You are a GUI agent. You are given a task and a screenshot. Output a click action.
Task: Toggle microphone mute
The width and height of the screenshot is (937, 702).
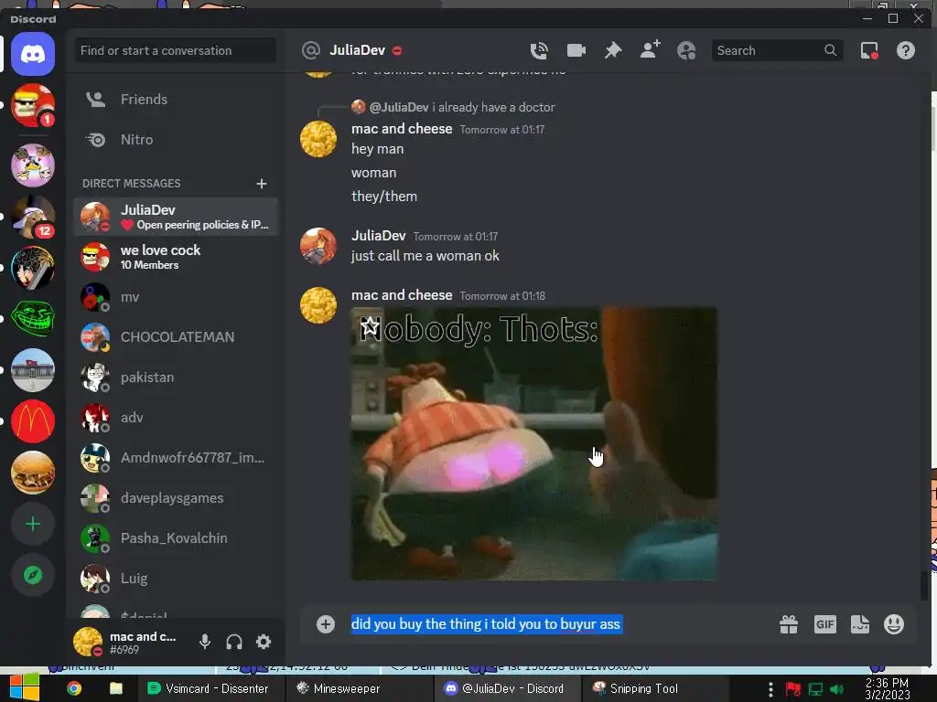(204, 642)
